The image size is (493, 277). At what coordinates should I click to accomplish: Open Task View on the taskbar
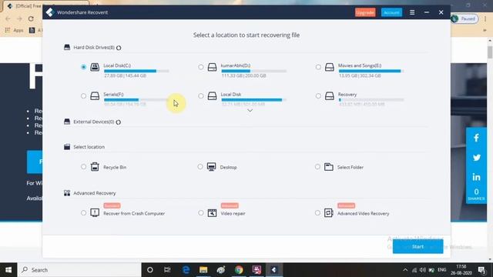(x=167, y=270)
